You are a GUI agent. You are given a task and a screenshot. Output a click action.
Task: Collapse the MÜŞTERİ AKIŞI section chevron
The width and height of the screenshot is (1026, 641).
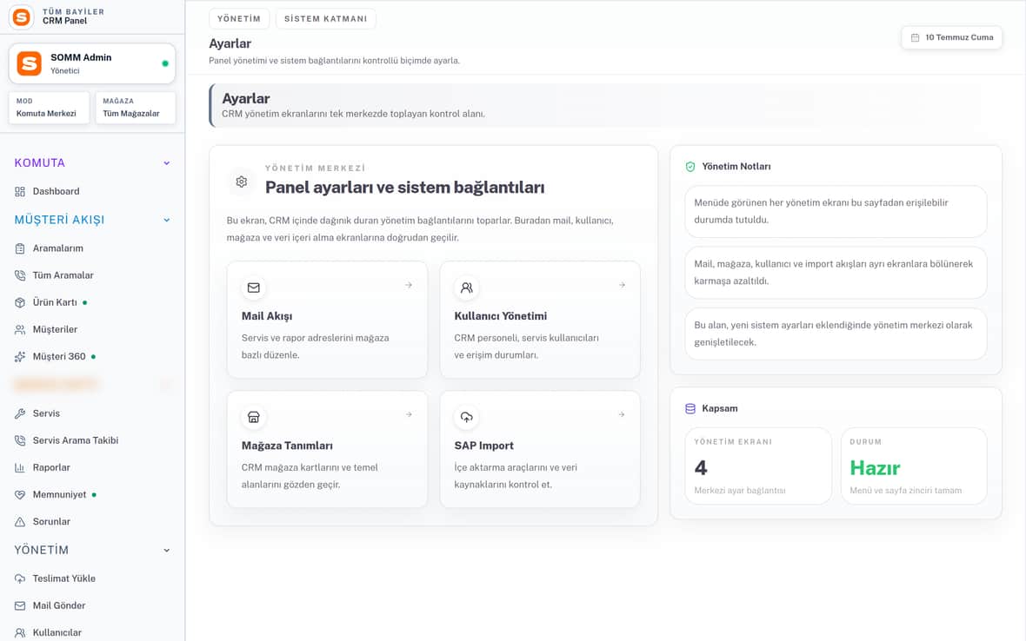pyautogui.click(x=167, y=221)
